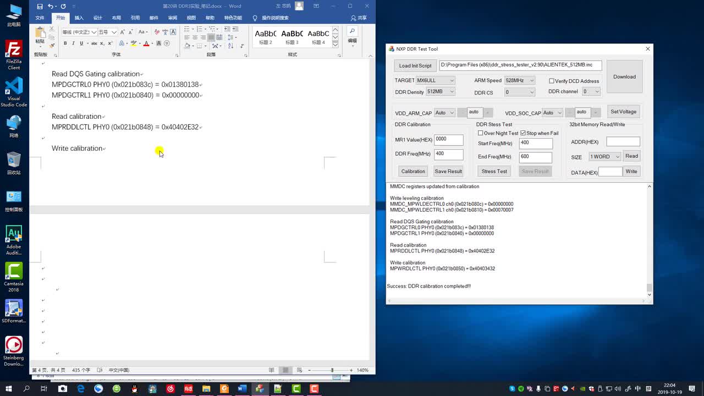Viewport: 704px width, 396px height.
Task: Open the DDR CS dropdown
Action: (520, 92)
